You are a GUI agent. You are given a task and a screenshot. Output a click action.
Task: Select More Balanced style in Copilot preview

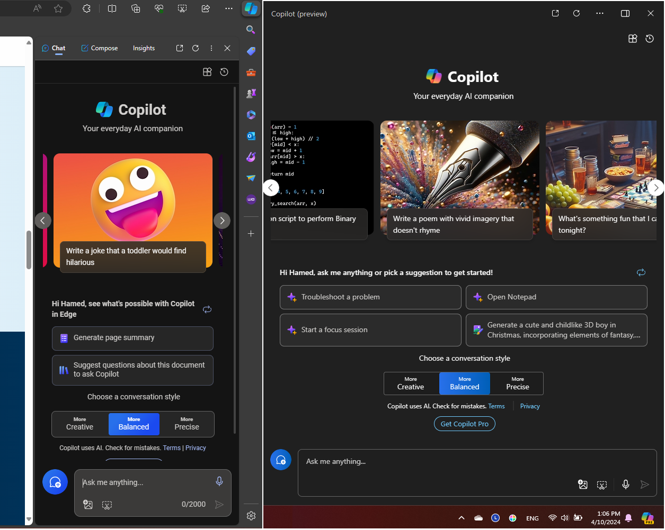pos(465,383)
